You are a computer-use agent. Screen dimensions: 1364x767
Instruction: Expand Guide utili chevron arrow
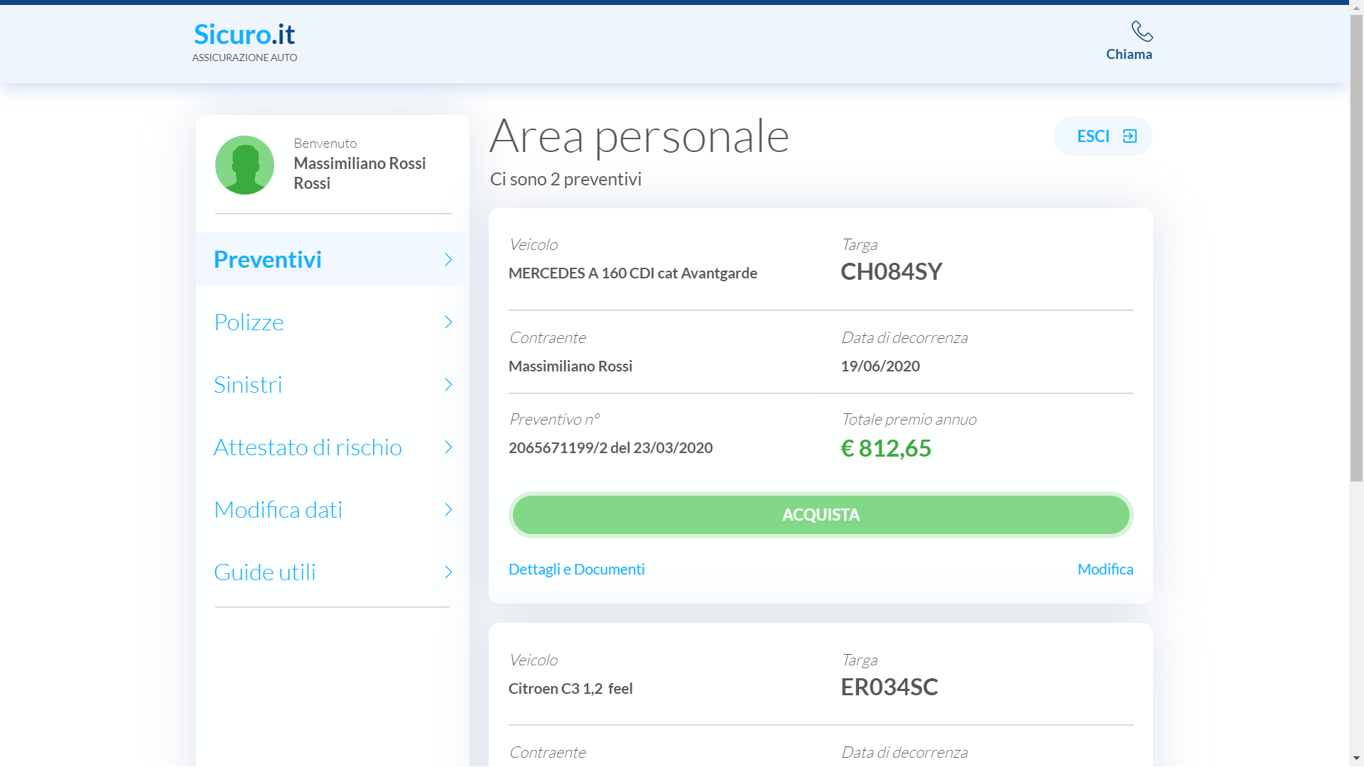click(448, 572)
